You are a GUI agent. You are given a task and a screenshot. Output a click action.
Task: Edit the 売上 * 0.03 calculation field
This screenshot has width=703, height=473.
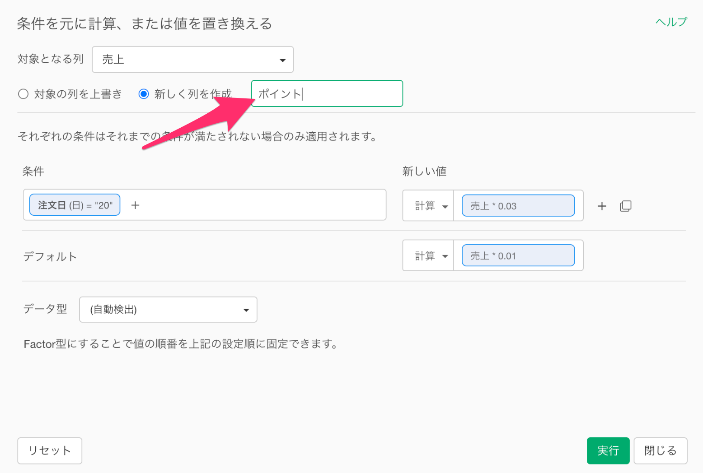518,206
